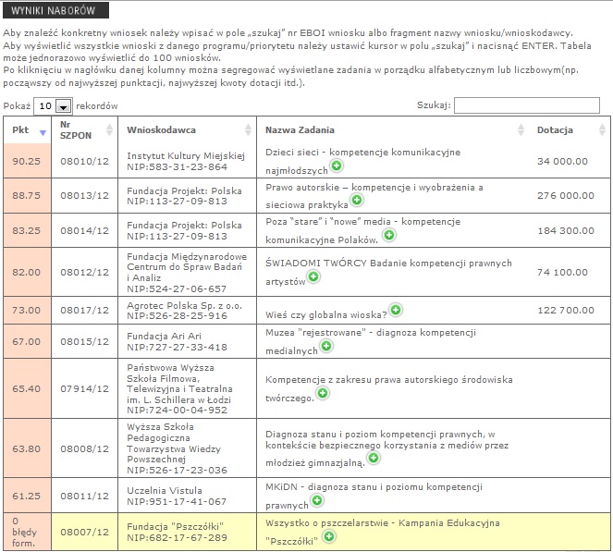This screenshot has height=552, width=613.
Task: Expand details for 'ŚWIADOMI TWÓRCY' task
Action: point(313,276)
